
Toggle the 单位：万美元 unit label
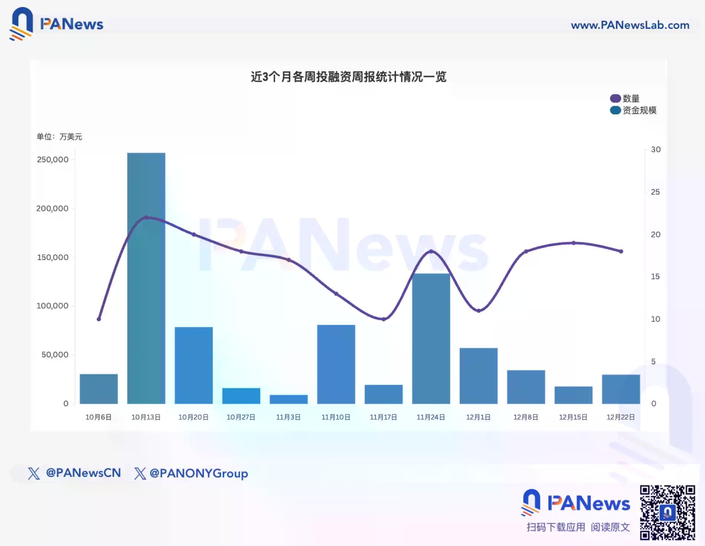(x=59, y=137)
